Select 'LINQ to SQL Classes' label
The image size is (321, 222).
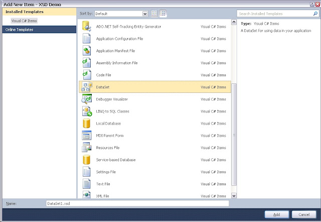pyautogui.click(x=112, y=111)
